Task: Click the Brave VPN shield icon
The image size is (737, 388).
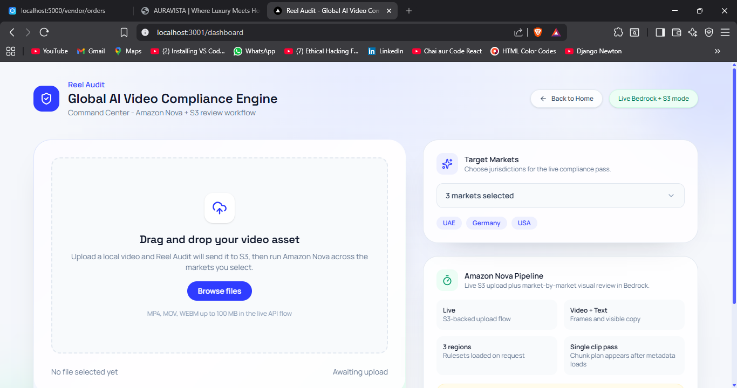Action: [709, 32]
